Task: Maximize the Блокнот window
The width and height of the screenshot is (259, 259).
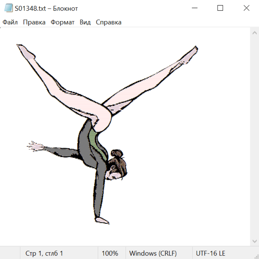Action: click(x=220, y=8)
